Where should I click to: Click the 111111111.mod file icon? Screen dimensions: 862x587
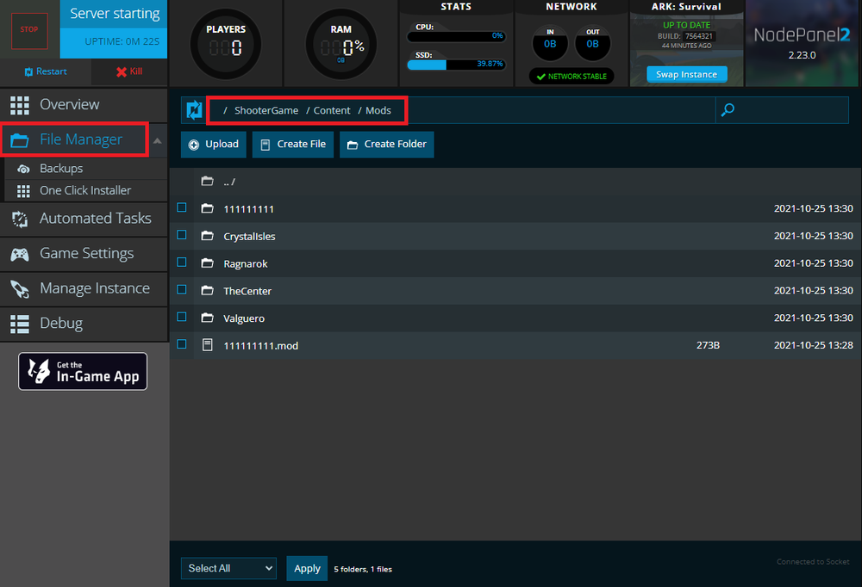(x=207, y=345)
